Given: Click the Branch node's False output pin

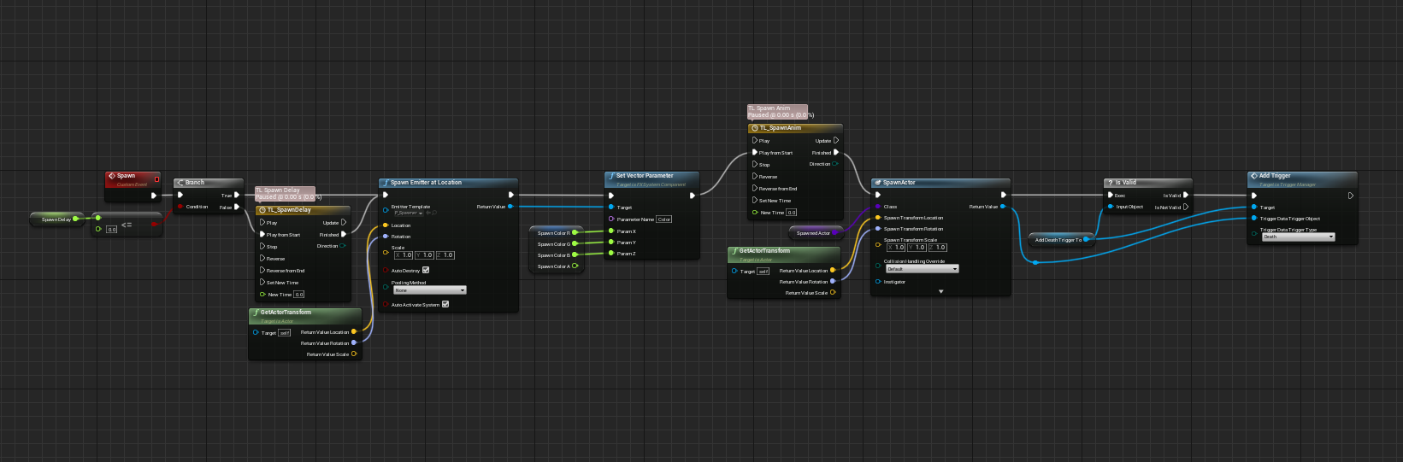Looking at the screenshot, I should (x=237, y=208).
